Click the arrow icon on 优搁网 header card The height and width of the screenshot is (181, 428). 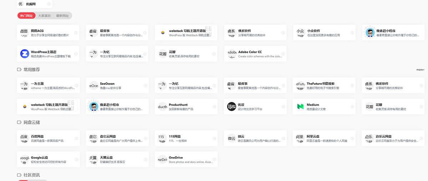pos(49,4)
